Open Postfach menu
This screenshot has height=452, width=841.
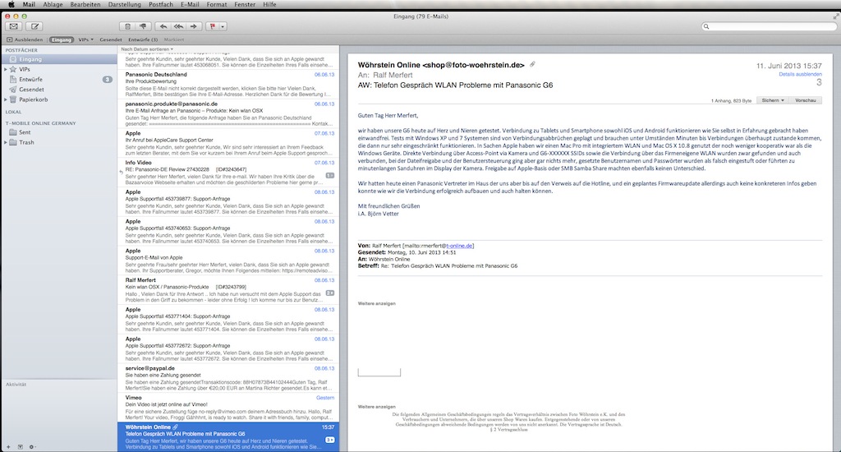coord(161,4)
